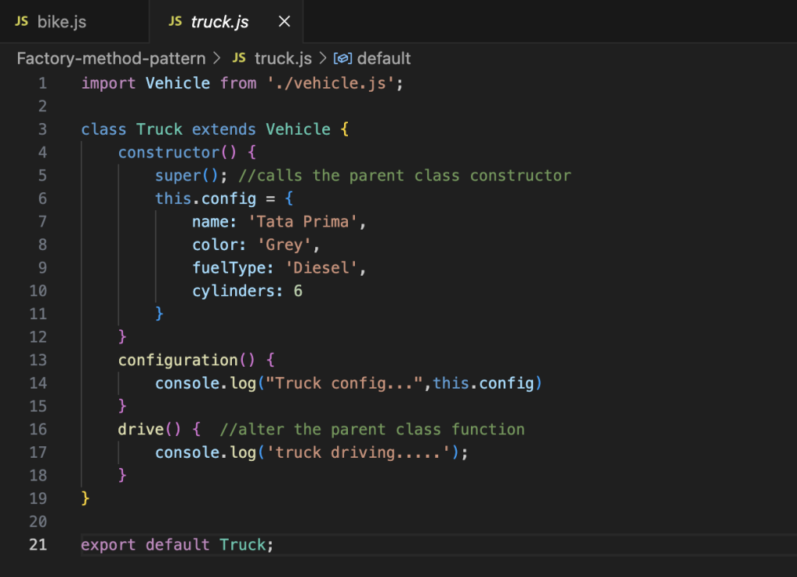Click the word 'extends' on line 3
This screenshot has width=797, height=577.
point(223,129)
